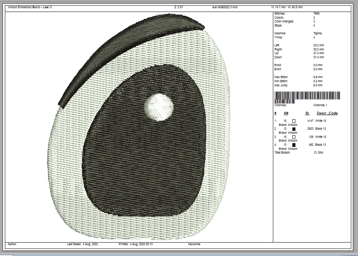
Task: Click the "St." column header
Action: pos(307,113)
